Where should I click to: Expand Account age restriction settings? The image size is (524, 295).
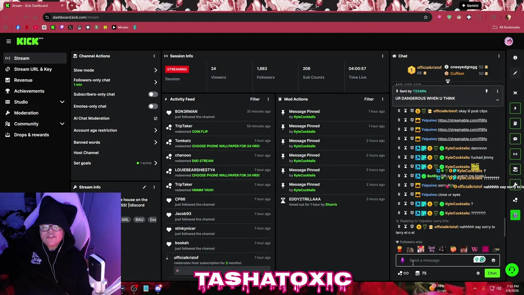coord(115,130)
